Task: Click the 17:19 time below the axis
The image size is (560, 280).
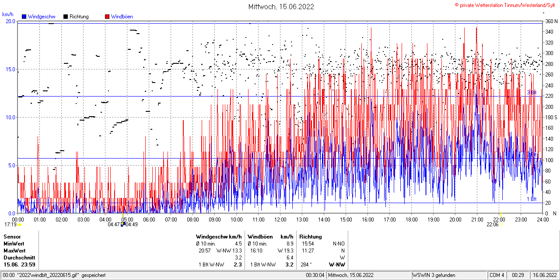Action: pos(10,225)
